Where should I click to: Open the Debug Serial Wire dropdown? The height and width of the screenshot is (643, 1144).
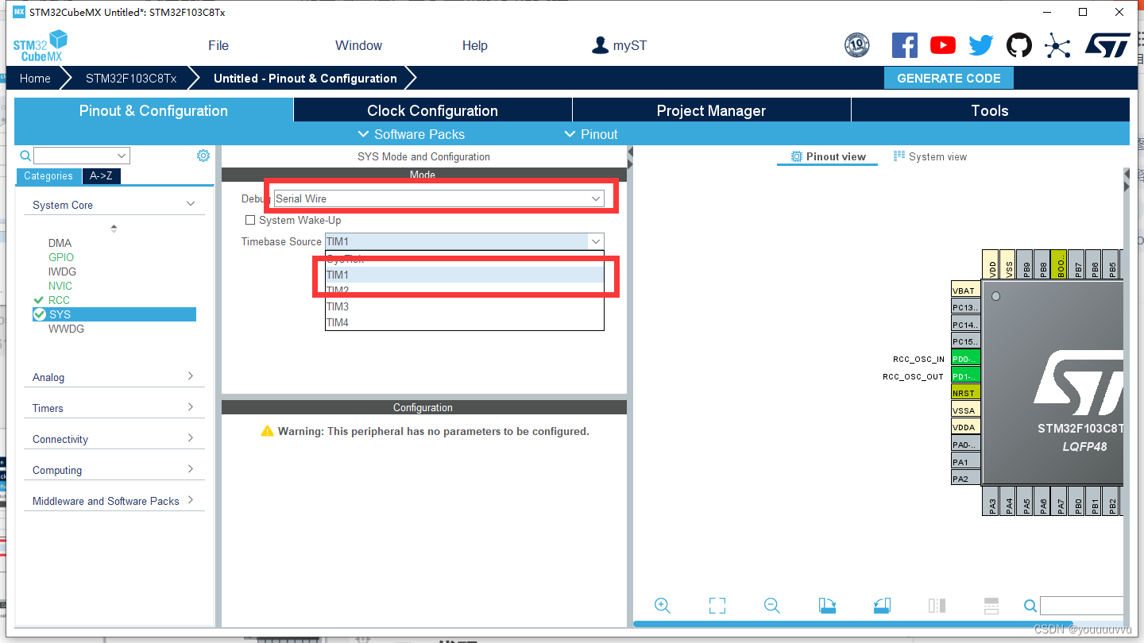(x=439, y=198)
